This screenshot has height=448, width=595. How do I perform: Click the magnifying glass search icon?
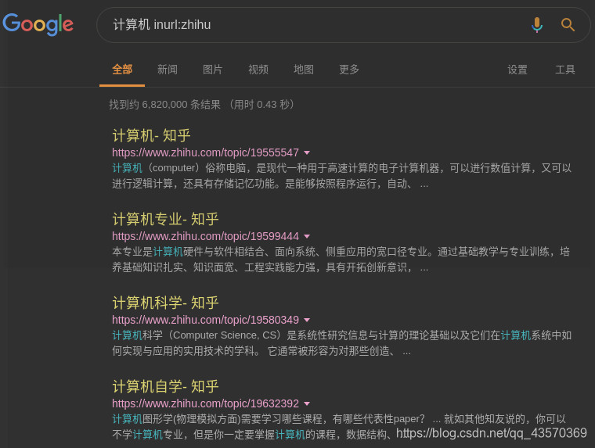568,25
